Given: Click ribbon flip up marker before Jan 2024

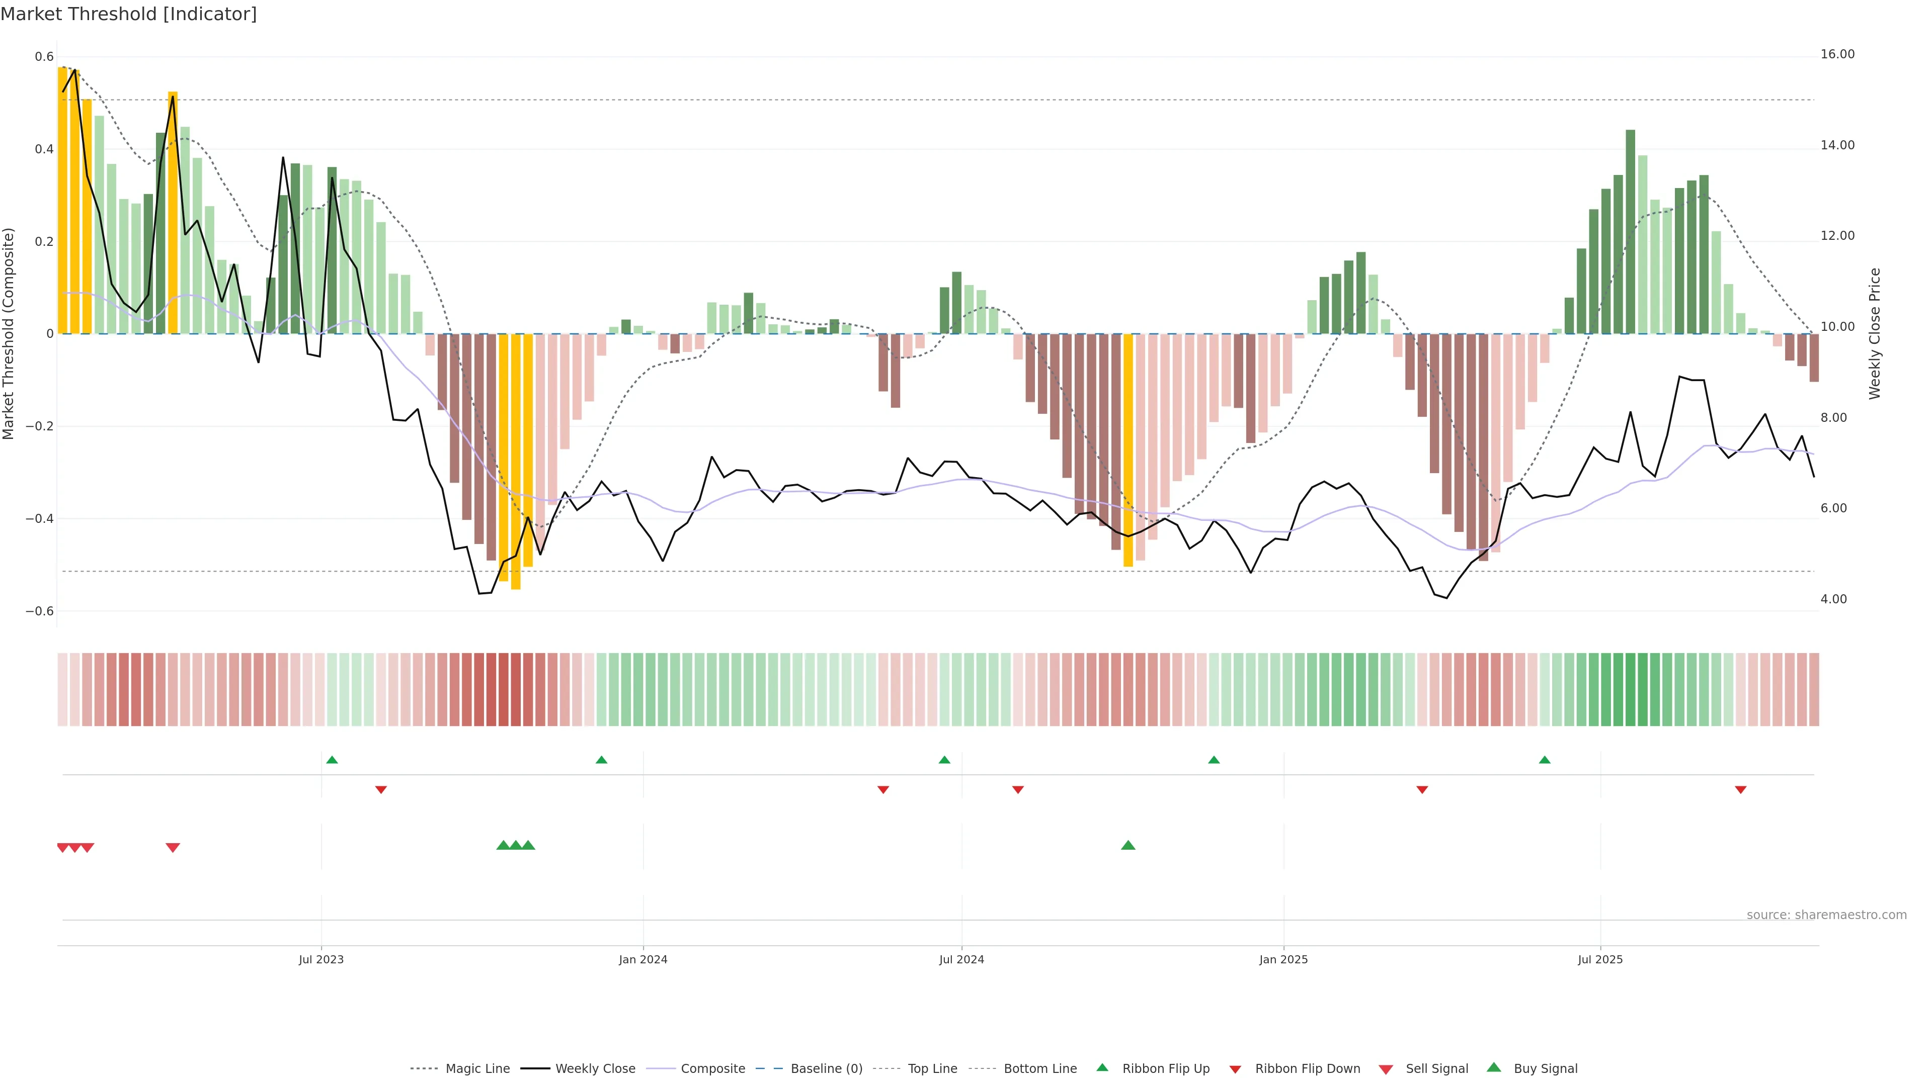Looking at the screenshot, I should pyautogui.click(x=602, y=760).
